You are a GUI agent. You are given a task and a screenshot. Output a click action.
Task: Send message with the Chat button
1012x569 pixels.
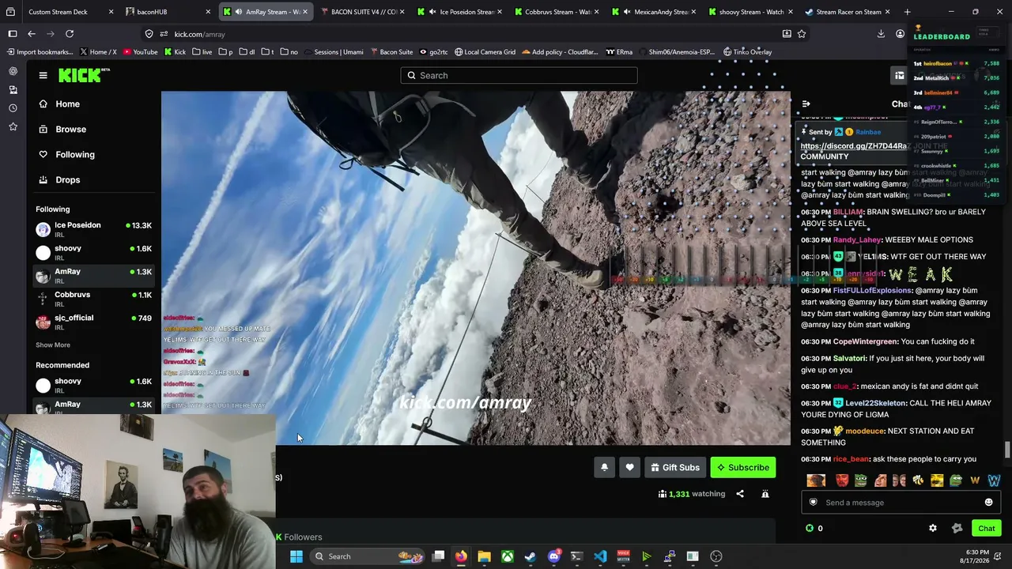point(986,528)
